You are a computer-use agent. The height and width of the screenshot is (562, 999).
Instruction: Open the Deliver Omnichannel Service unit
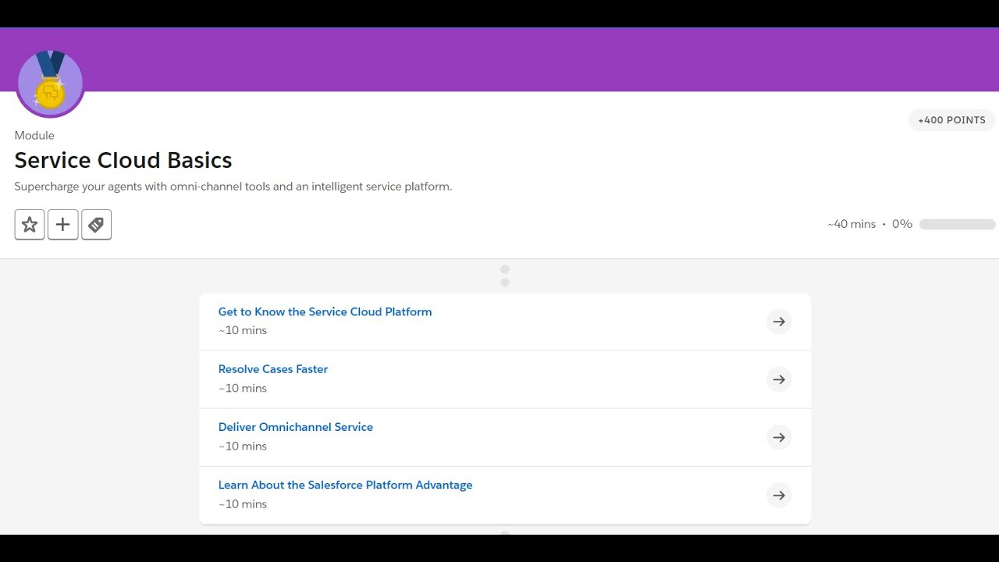click(296, 427)
